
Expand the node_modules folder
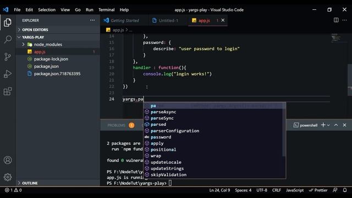(x=58, y=45)
